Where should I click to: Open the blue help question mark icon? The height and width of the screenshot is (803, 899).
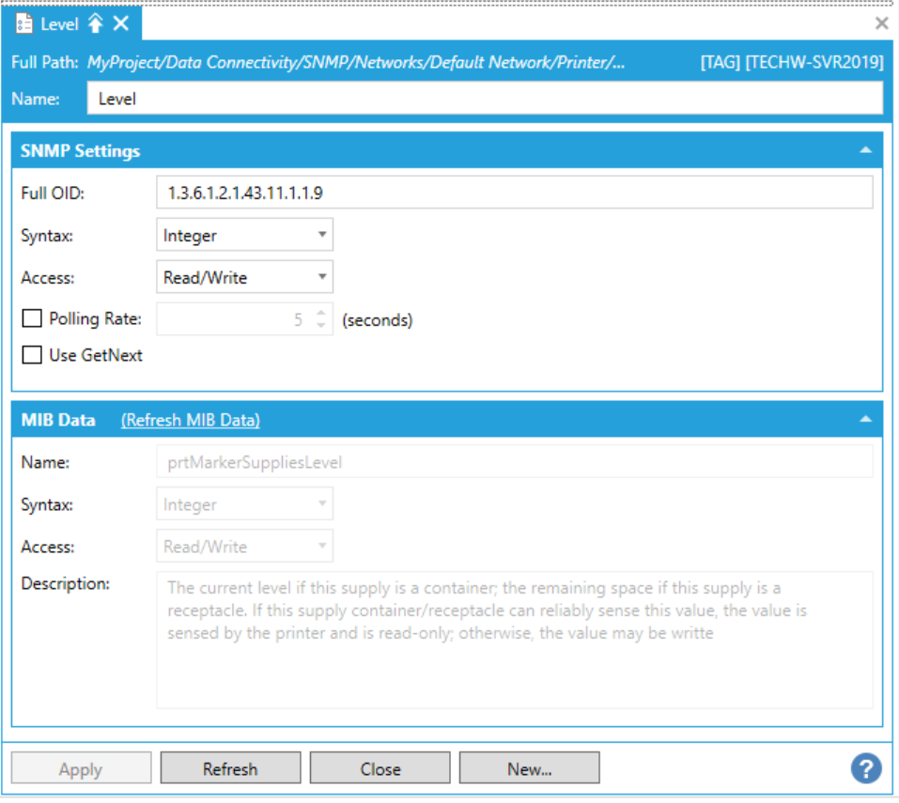pos(865,767)
